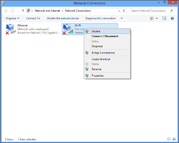The height and width of the screenshot is (143, 179).
Task: Select the Ethernet adapter icon
Action: (x=11, y=29)
